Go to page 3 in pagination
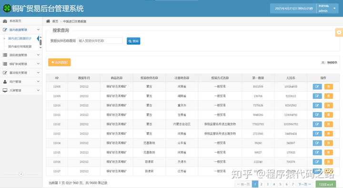This screenshot has height=188, width=343. (268, 184)
